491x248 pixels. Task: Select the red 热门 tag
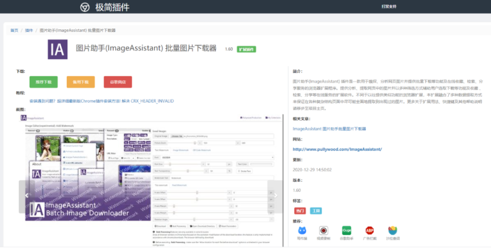click(x=300, y=211)
